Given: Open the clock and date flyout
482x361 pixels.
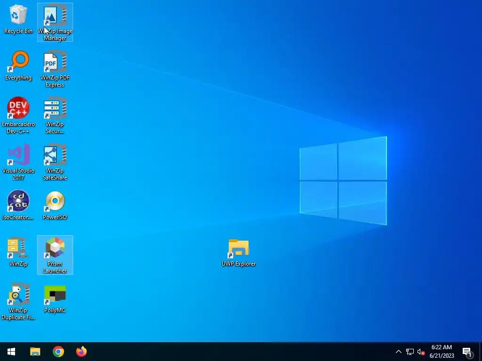Looking at the screenshot, I should [442, 352].
